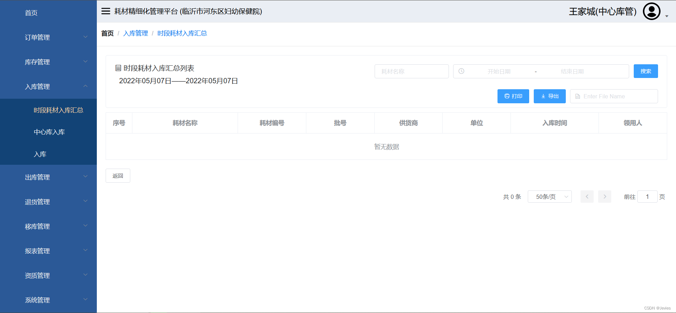Screen dimensions: 676x313
Task: Click the 导出 export button
Action: 550,96
